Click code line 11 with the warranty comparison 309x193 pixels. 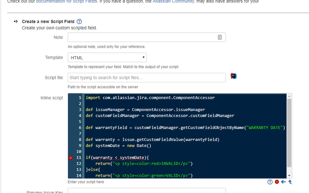click(x=117, y=158)
